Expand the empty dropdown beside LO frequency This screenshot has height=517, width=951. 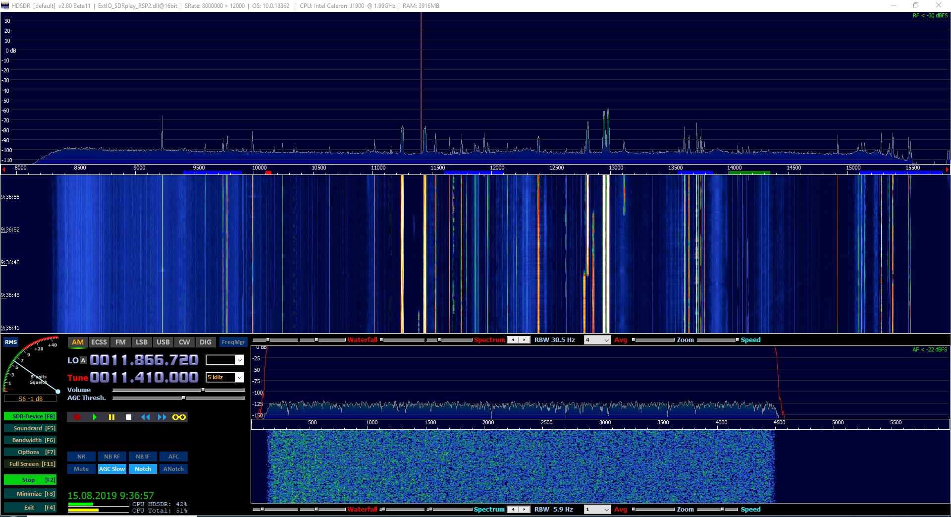click(240, 360)
